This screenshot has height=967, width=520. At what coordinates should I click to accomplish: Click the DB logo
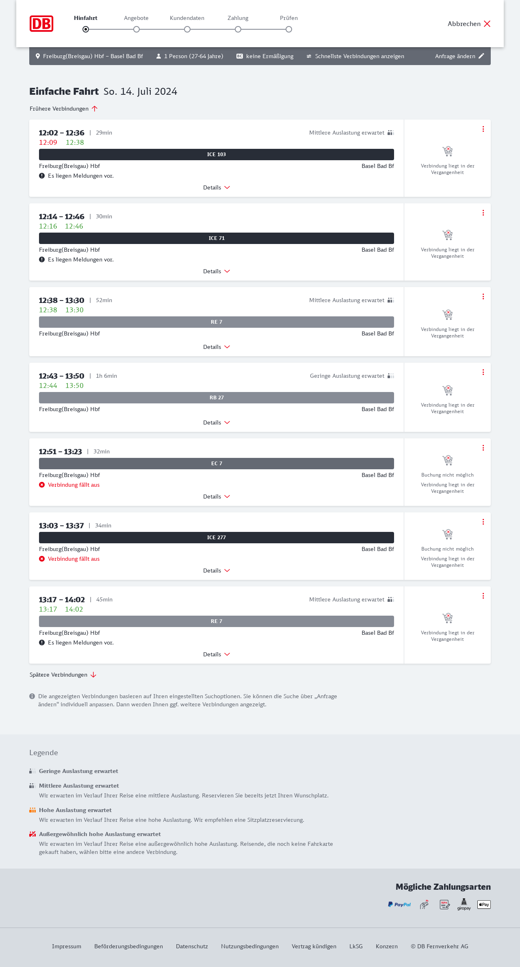coord(41,24)
